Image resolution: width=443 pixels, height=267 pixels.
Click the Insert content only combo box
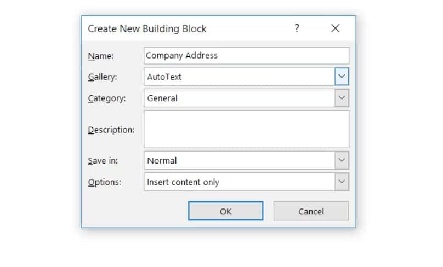(x=240, y=182)
